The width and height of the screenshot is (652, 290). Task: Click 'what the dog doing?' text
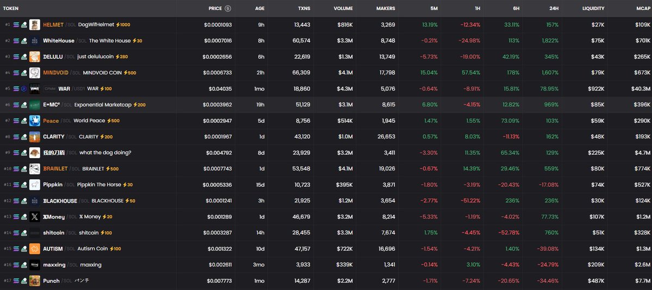tap(105, 153)
